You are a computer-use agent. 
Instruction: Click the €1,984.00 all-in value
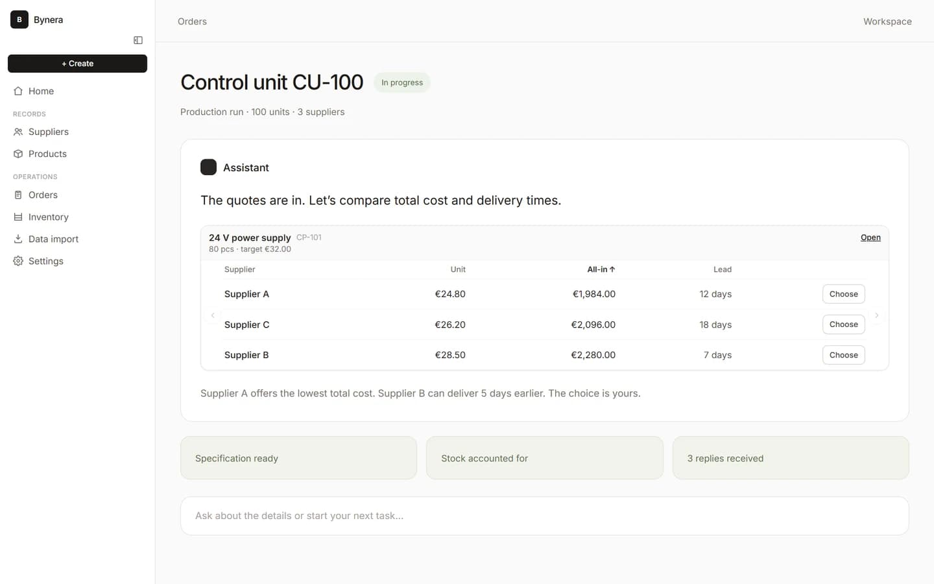[594, 294]
